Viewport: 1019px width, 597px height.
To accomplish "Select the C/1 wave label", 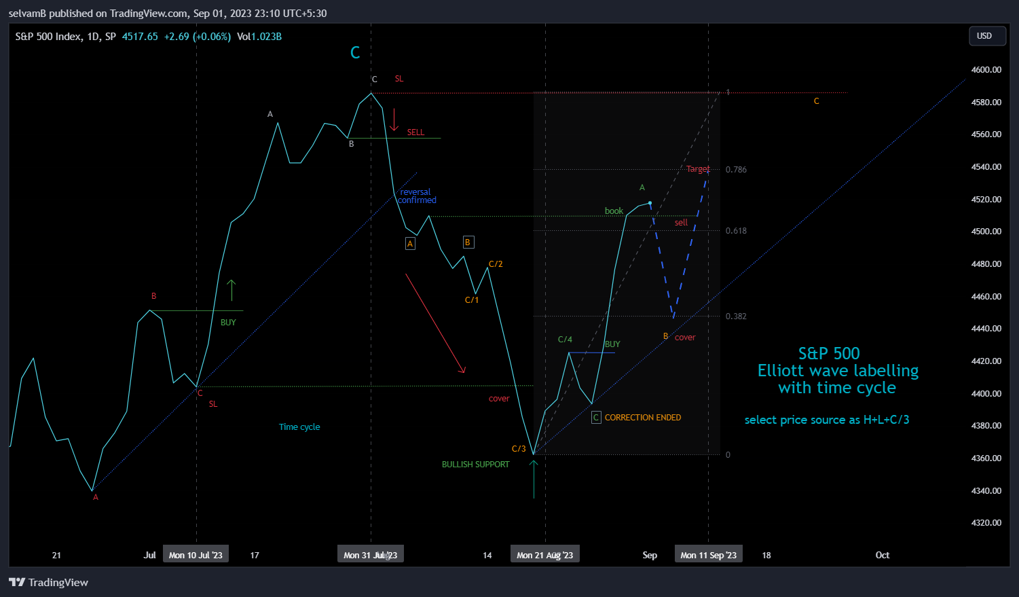I will 472,300.
